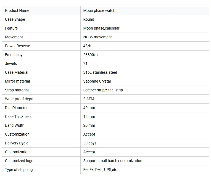Screen dimensions: 211x177
Task: Select the 'Case Shape' label
Action: point(15,20)
